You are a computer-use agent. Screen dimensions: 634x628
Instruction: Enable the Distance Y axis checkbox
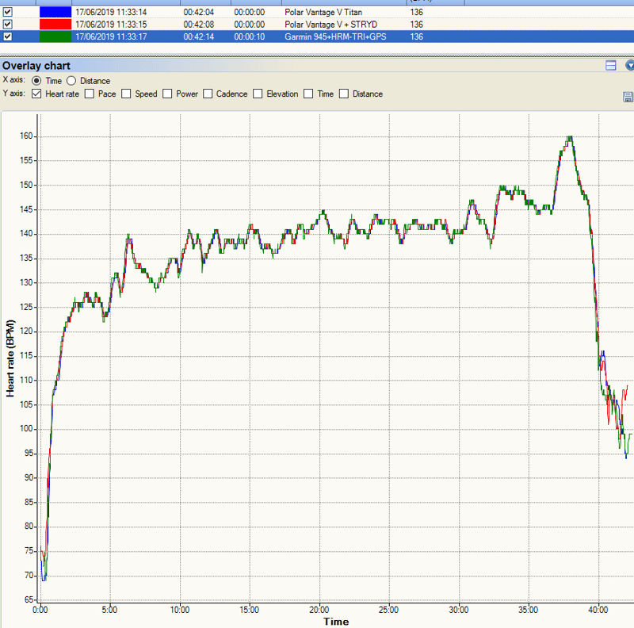click(344, 94)
